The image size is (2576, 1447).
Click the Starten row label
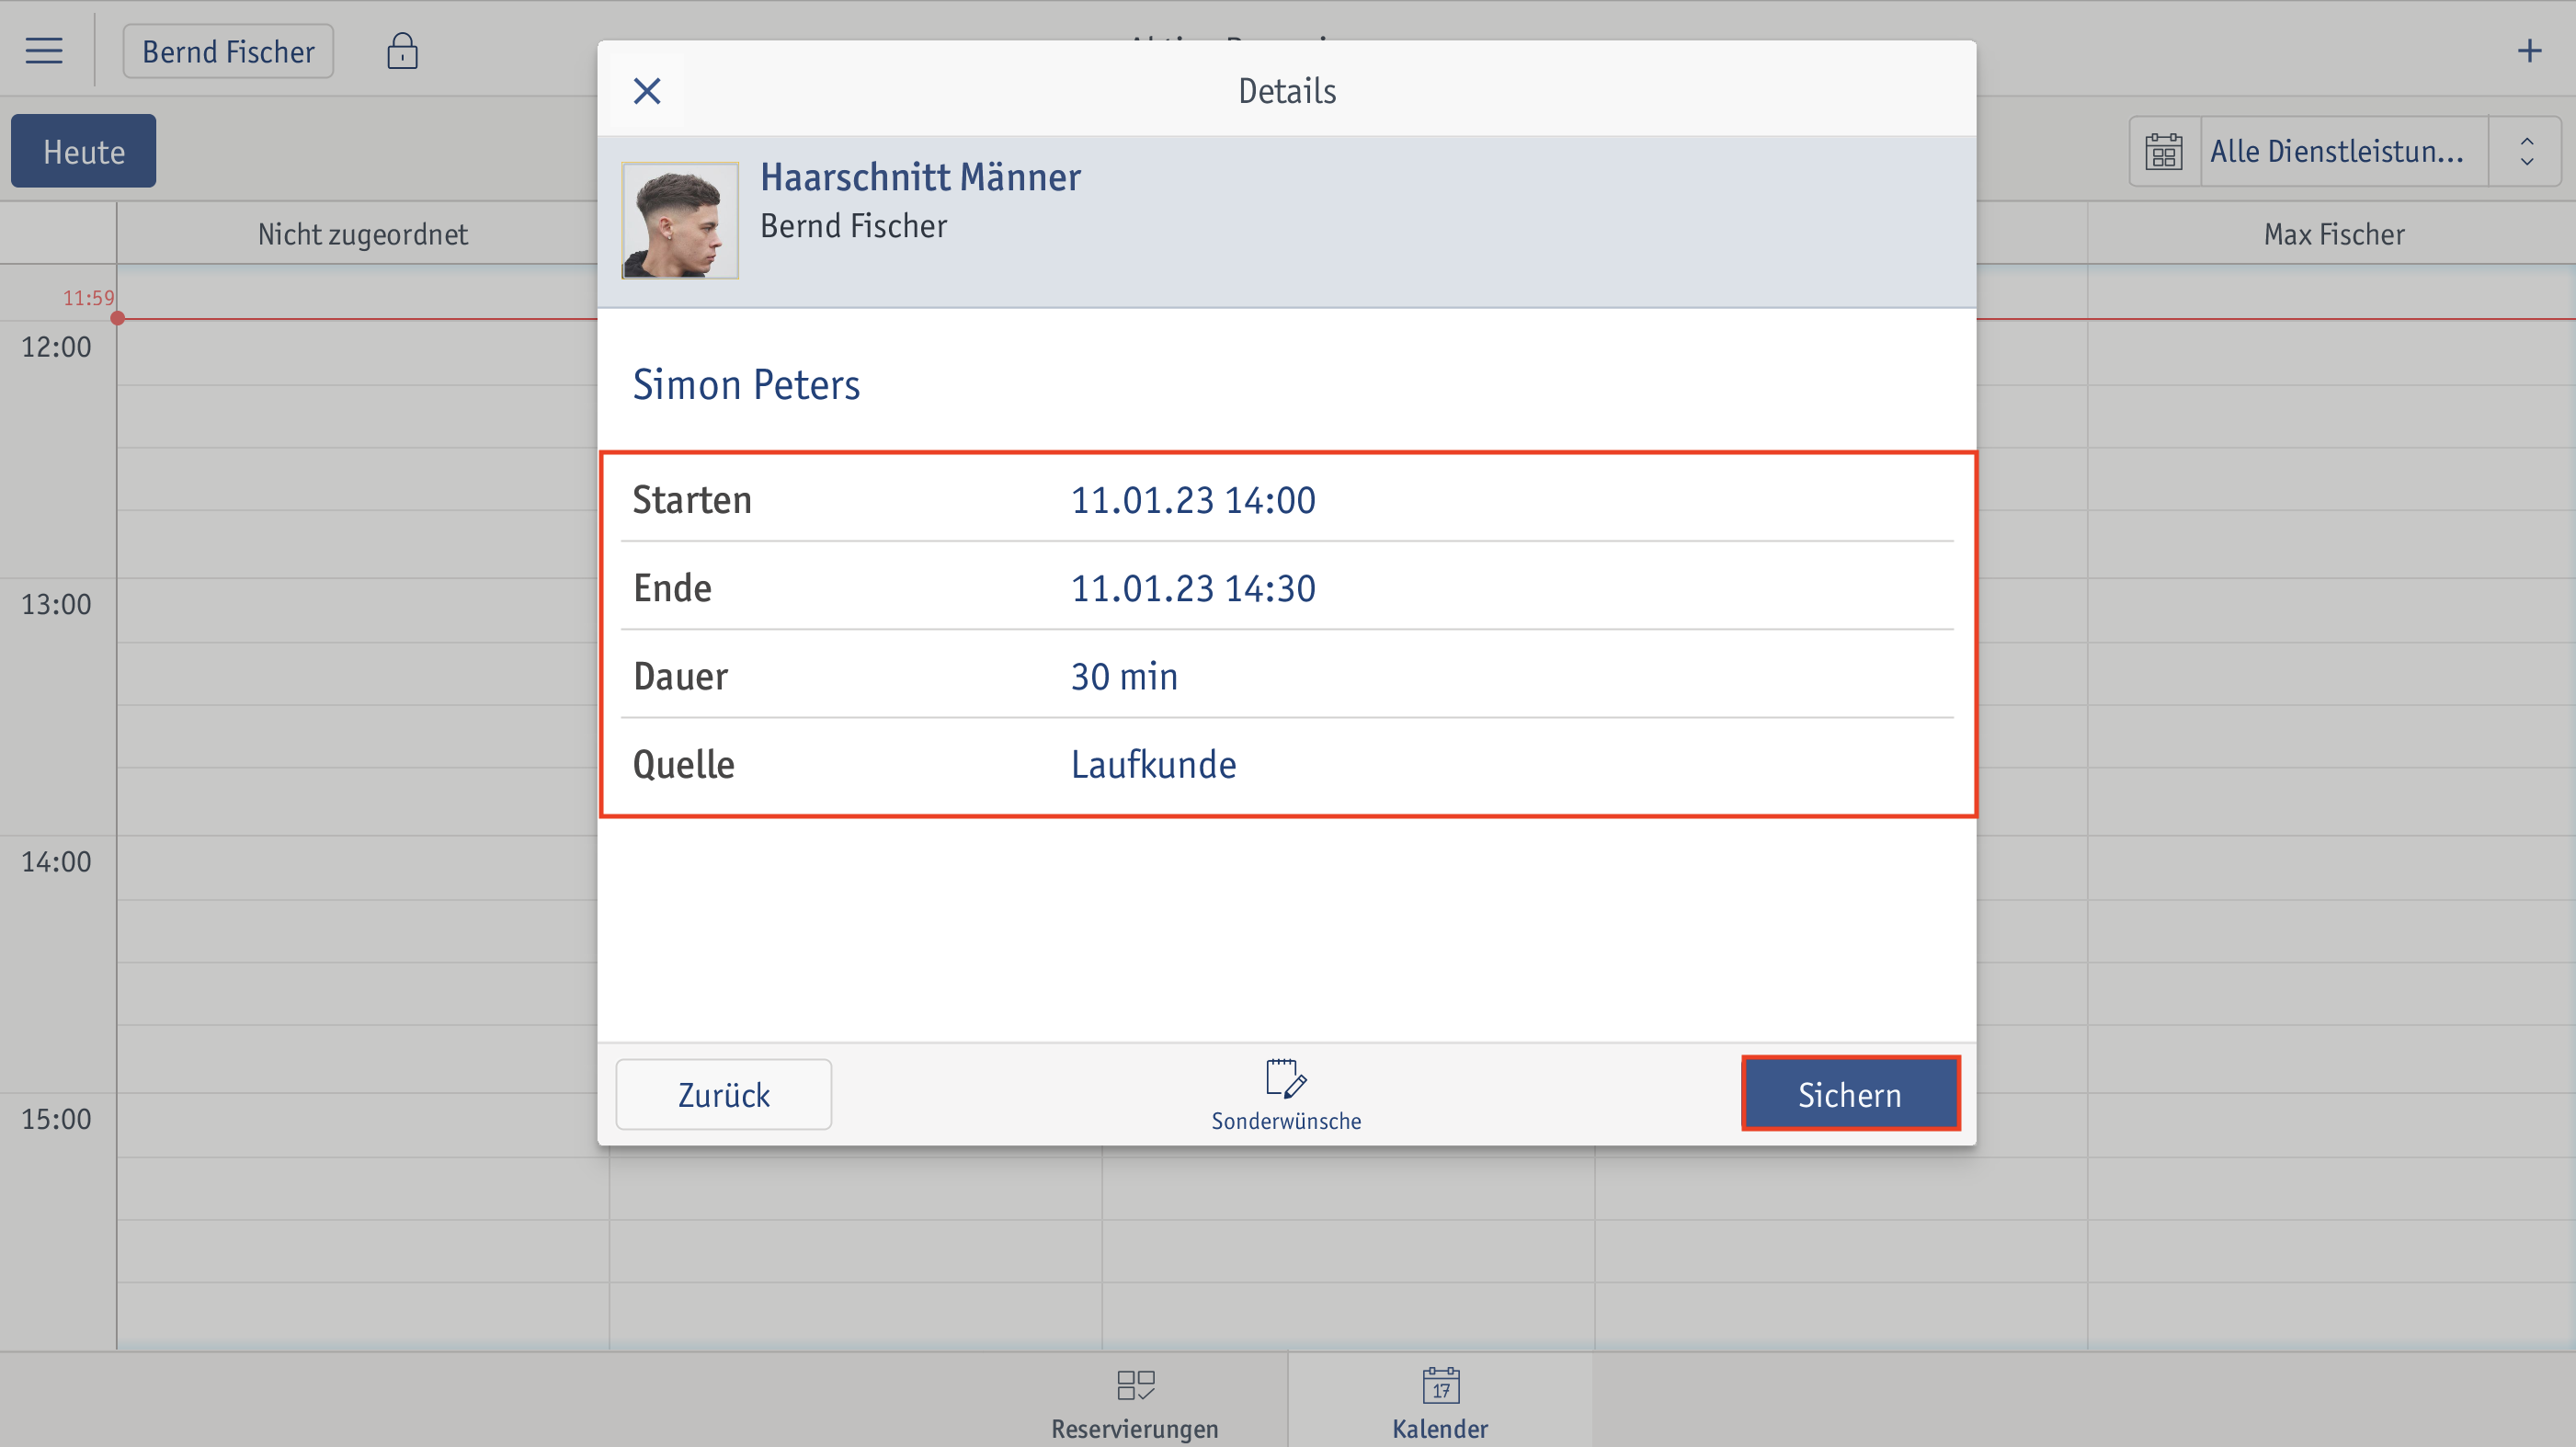[692, 500]
